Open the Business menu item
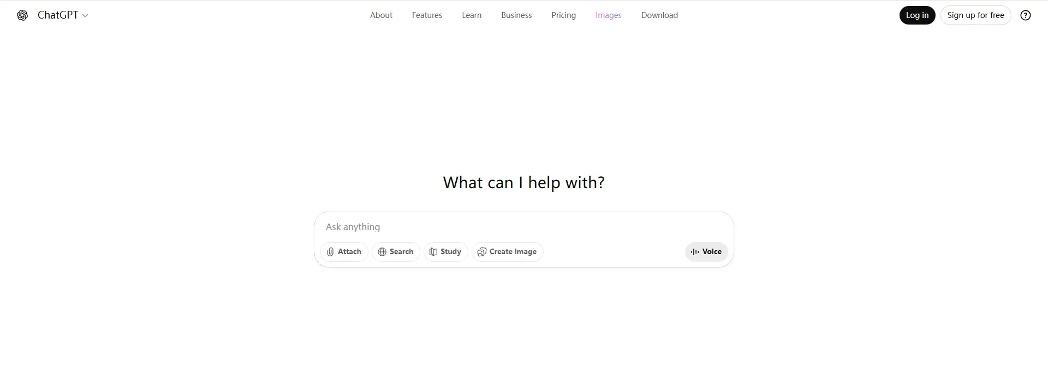This screenshot has width=1048, height=386. coord(516,15)
